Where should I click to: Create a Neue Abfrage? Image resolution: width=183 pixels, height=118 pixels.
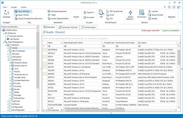pyautogui.click(x=23, y=11)
